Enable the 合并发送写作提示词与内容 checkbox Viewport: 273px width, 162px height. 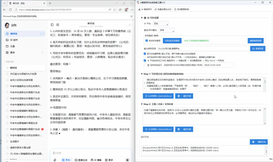[x=145, y=57]
